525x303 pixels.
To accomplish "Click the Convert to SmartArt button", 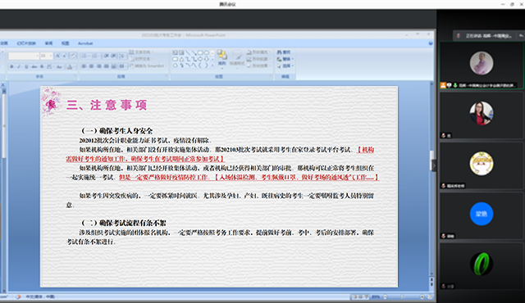I will pyautogui.click(x=148, y=66).
